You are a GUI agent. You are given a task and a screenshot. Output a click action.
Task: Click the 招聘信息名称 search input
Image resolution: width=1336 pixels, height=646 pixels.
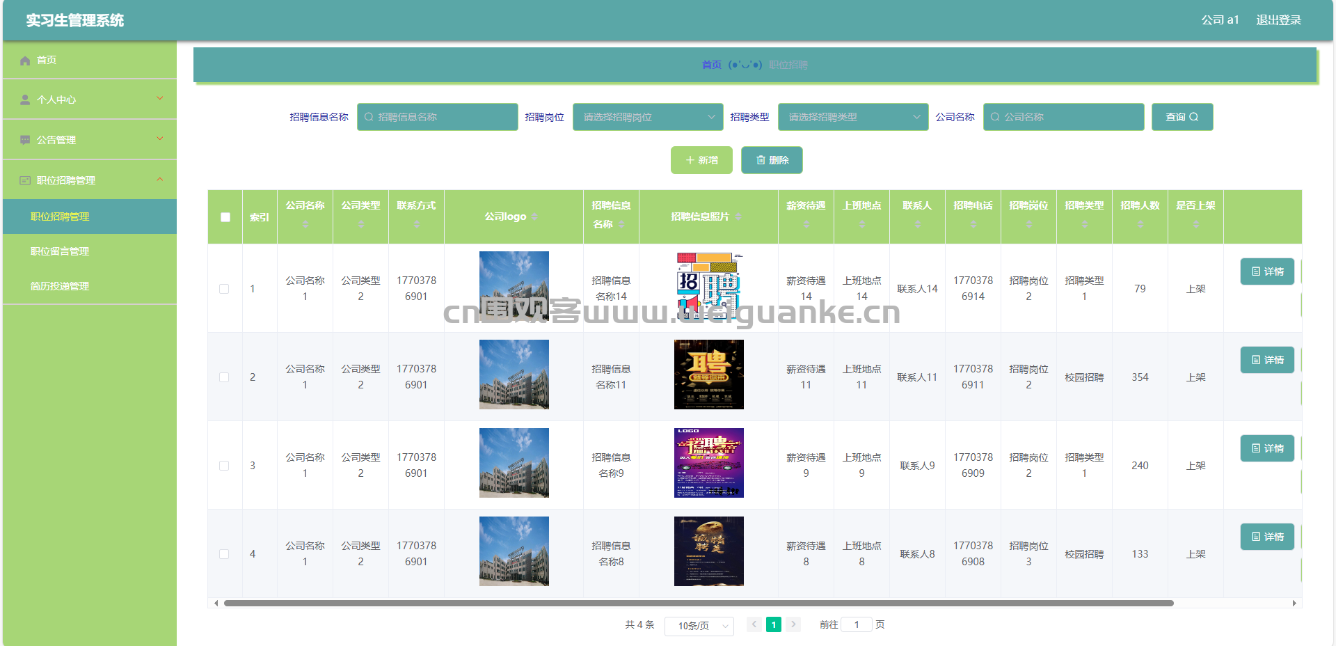438,117
